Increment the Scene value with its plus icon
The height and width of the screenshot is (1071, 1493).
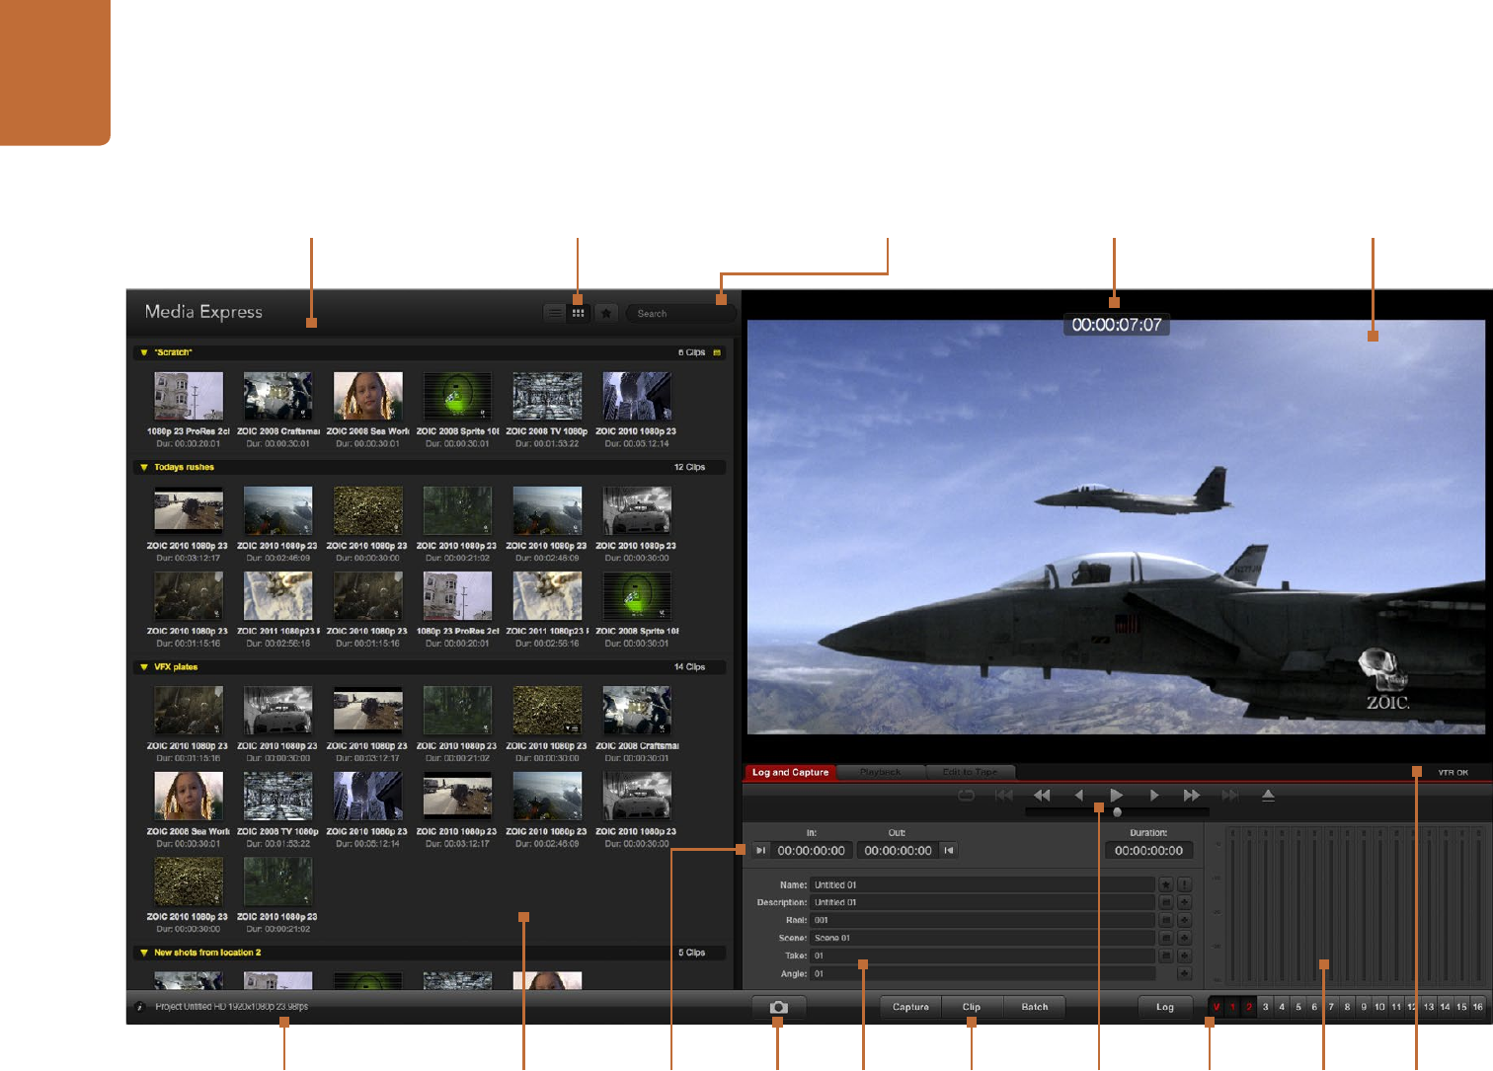pyautogui.click(x=1185, y=939)
